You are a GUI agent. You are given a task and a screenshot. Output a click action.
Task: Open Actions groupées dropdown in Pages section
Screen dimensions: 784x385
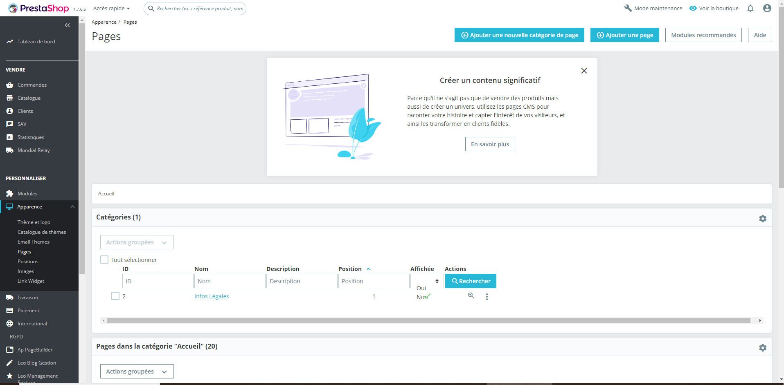tap(137, 372)
